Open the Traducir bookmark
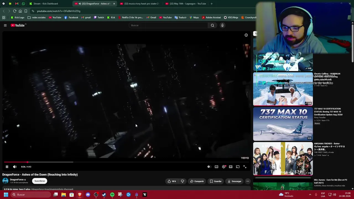The height and width of the screenshot is (199, 354). (180, 17)
